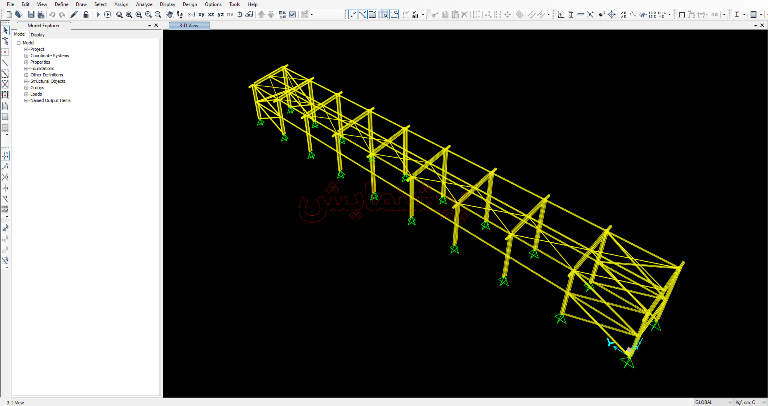Open the GLOBAL coordinate system dropdown
Viewport: 768px width, 406px height.
[714, 402]
